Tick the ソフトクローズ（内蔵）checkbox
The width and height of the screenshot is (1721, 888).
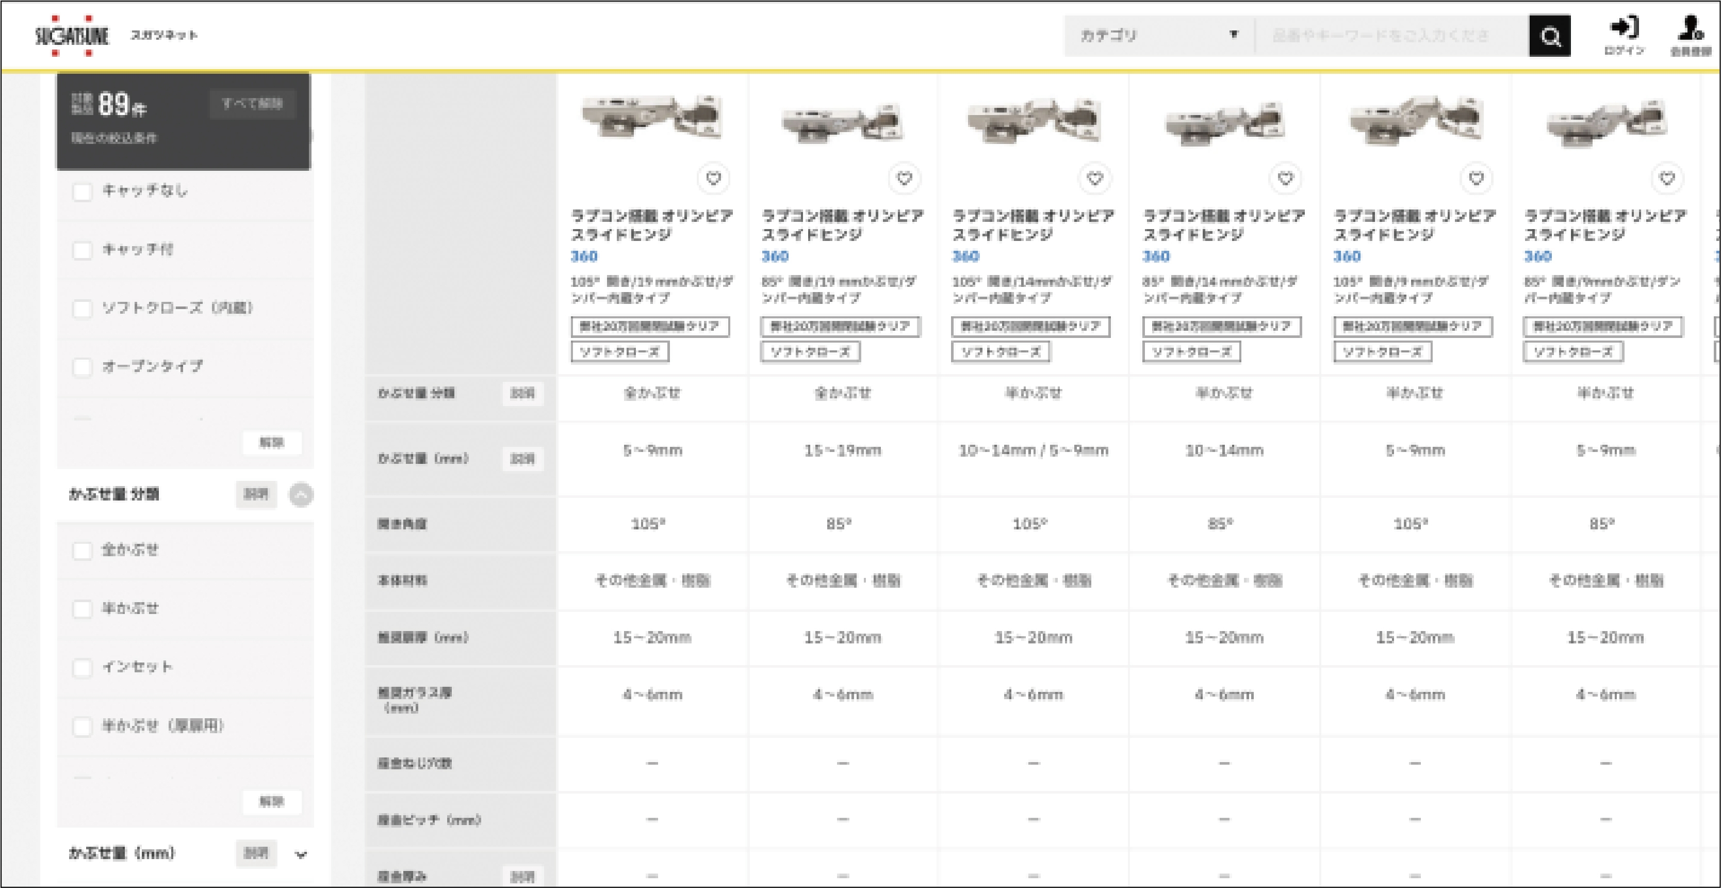(82, 309)
